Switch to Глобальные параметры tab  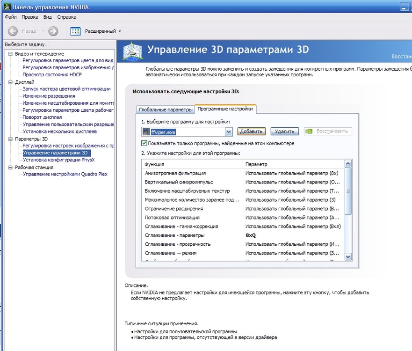pos(166,110)
